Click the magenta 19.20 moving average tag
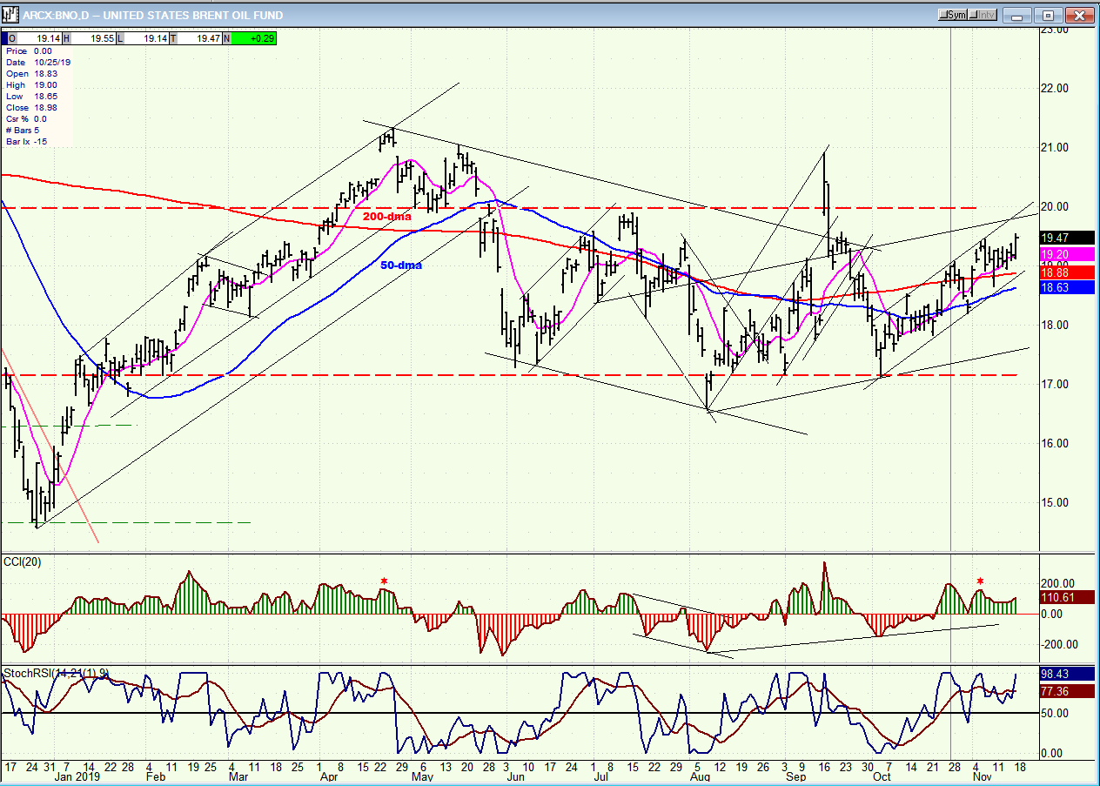The width and height of the screenshot is (1100, 786). click(x=1066, y=253)
